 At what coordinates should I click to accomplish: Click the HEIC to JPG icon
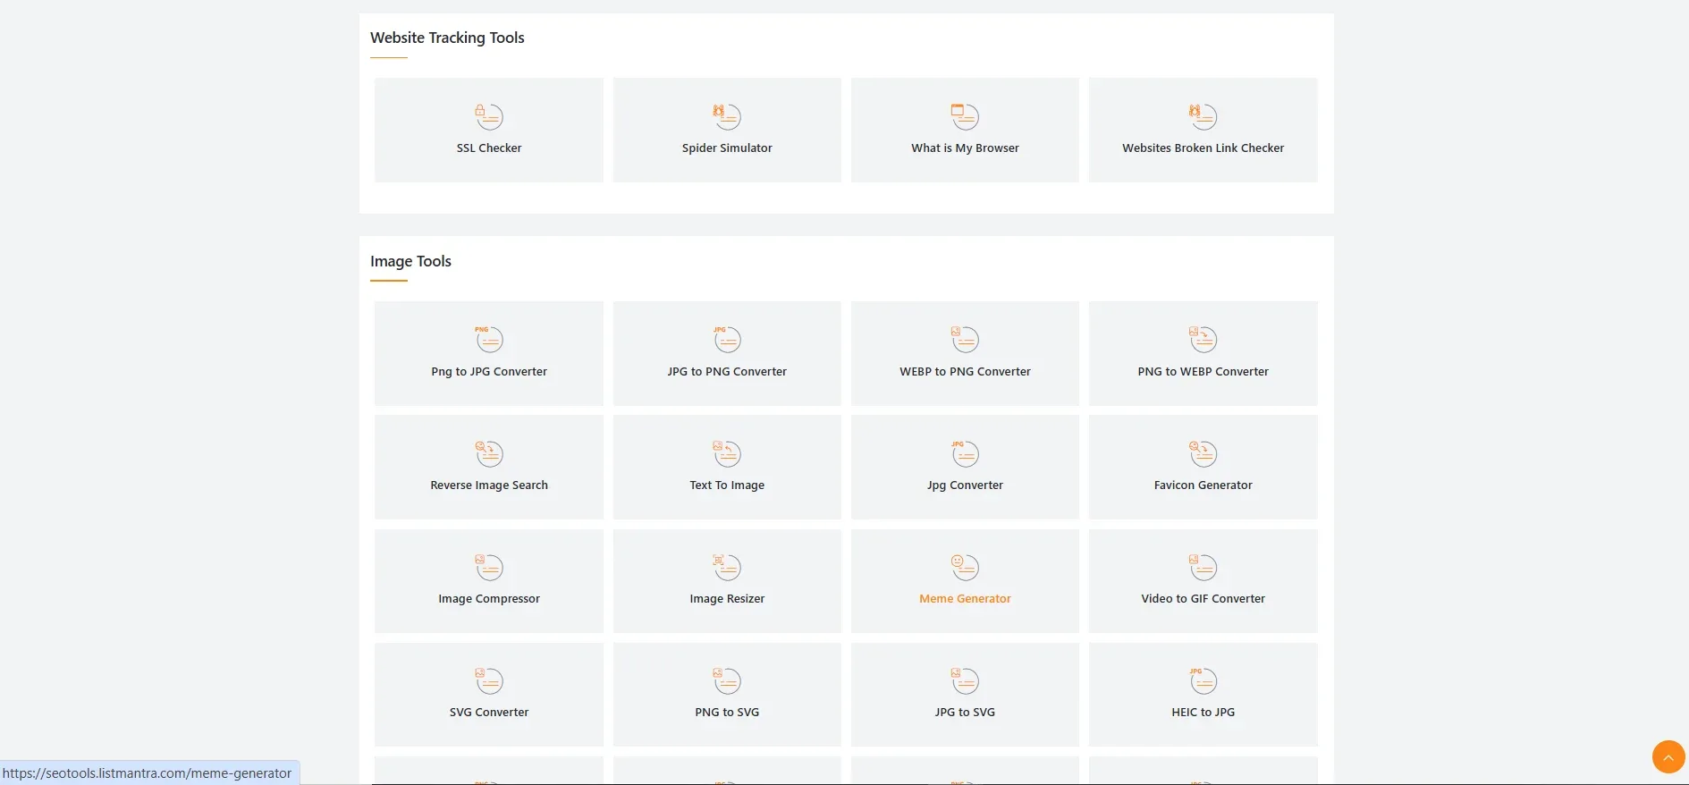click(x=1203, y=680)
